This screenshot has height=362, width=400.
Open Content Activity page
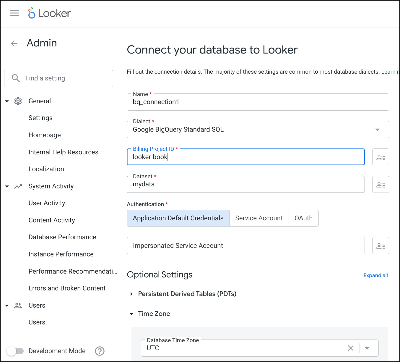click(52, 220)
